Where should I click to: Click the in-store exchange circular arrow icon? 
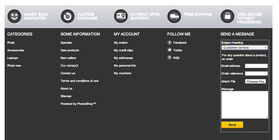67,16
